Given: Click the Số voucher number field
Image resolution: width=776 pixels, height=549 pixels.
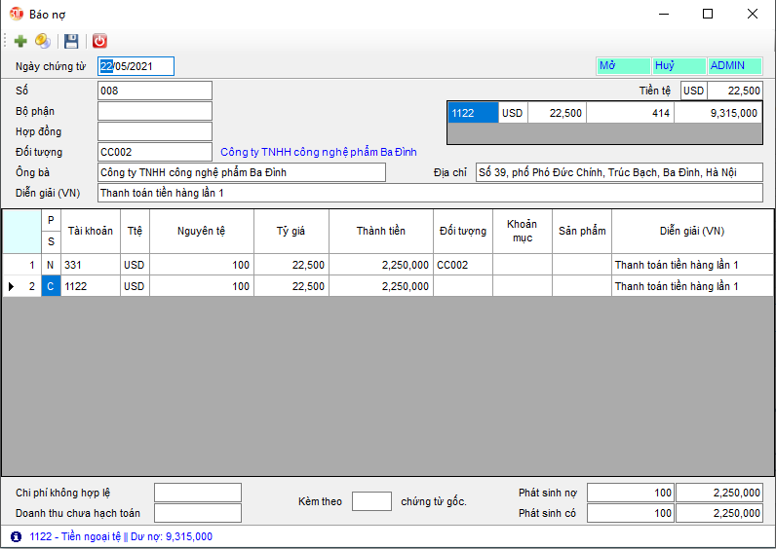Looking at the screenshot, I should pos(154,91).
